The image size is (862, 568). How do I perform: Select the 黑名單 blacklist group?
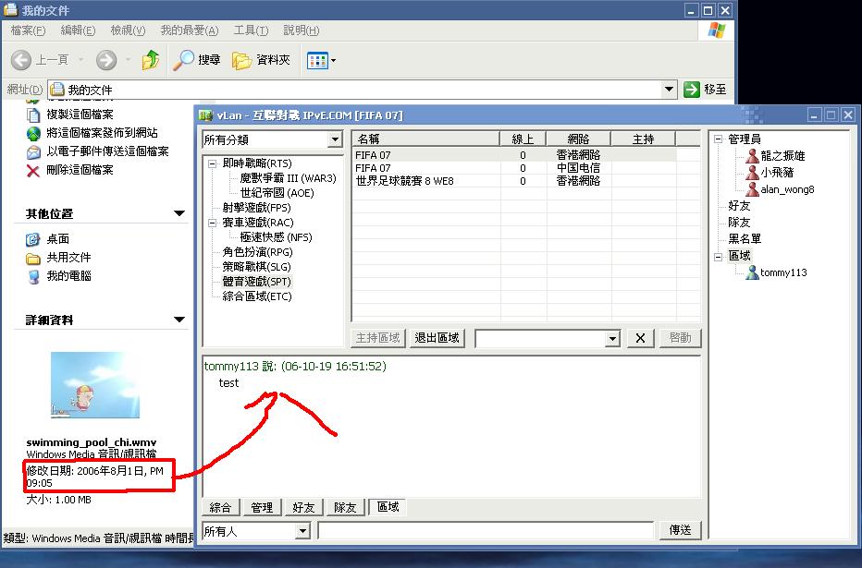click(x=745, y=238)
